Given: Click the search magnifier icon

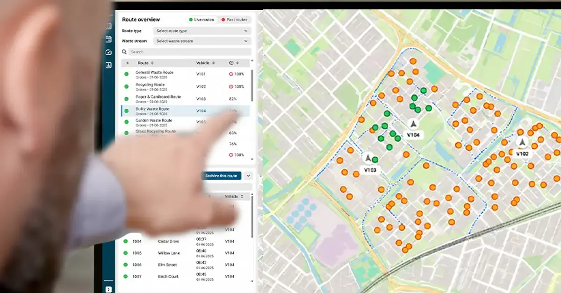Looking at the screenshot, I should (x=124, y=52).
